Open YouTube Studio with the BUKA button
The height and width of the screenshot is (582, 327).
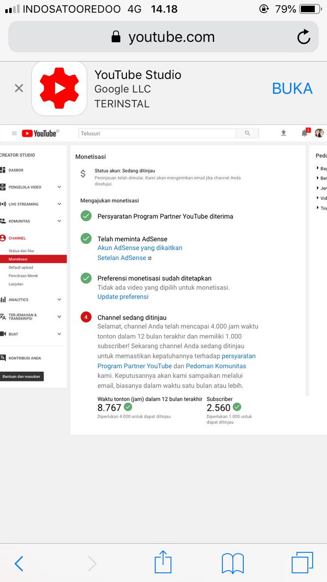292,88
